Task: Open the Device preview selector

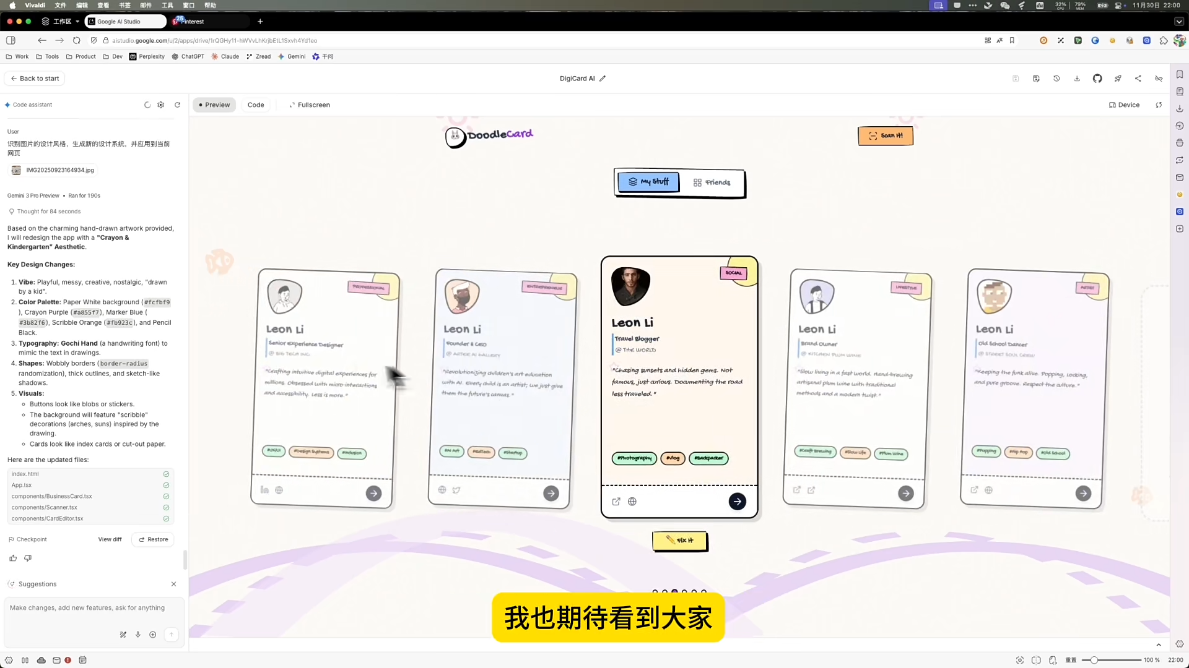Action: click(1124, 105)
